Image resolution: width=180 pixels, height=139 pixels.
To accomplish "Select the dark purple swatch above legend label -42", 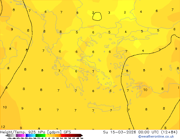I will tap(17, 135).
